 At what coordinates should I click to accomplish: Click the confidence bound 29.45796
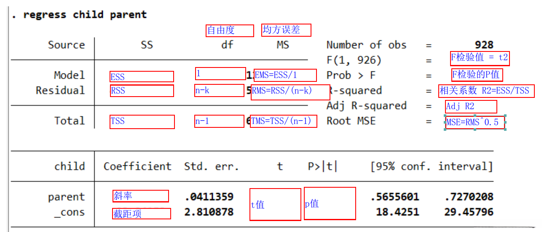point(469,212)
